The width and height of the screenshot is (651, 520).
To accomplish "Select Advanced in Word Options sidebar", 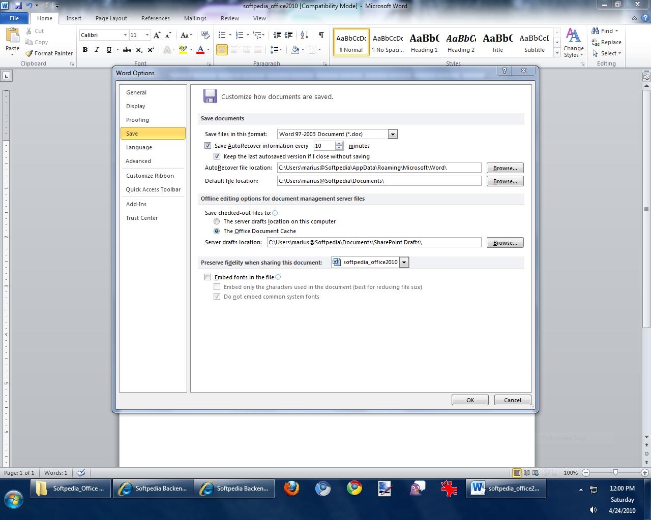I will pos(138,161).
